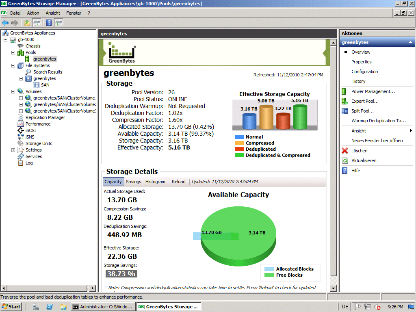Collapse the Pools tree node
Screen dimensions: 416x312
tap(13, 52)
